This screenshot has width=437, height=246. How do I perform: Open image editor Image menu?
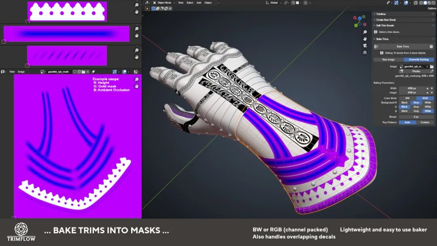[x=21, y=72]
